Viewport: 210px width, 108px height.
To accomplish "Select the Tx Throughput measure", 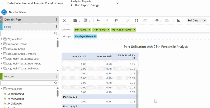I will [x=16, y=99].
